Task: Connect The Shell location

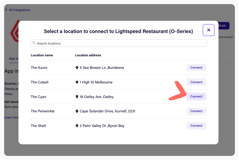Action: click(x=196, y=125)
